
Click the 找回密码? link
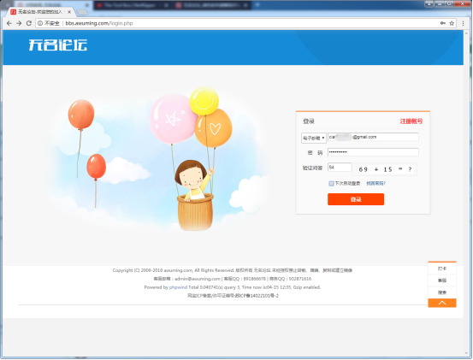point(375,183)
